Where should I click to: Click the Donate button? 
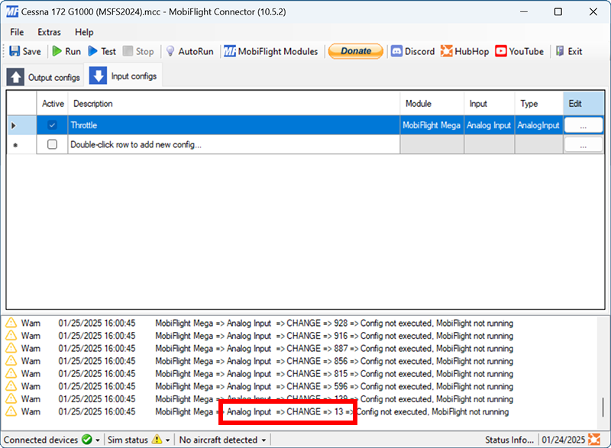[x=355, y=51]
